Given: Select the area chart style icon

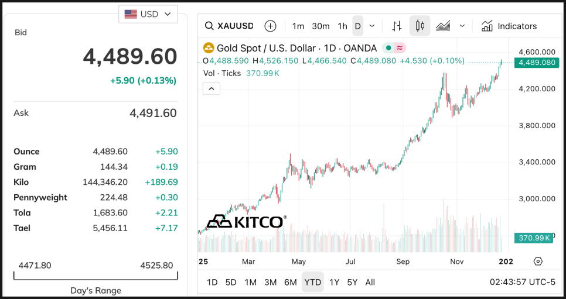Looking at the screenshot, I should [x=443, y=26].
